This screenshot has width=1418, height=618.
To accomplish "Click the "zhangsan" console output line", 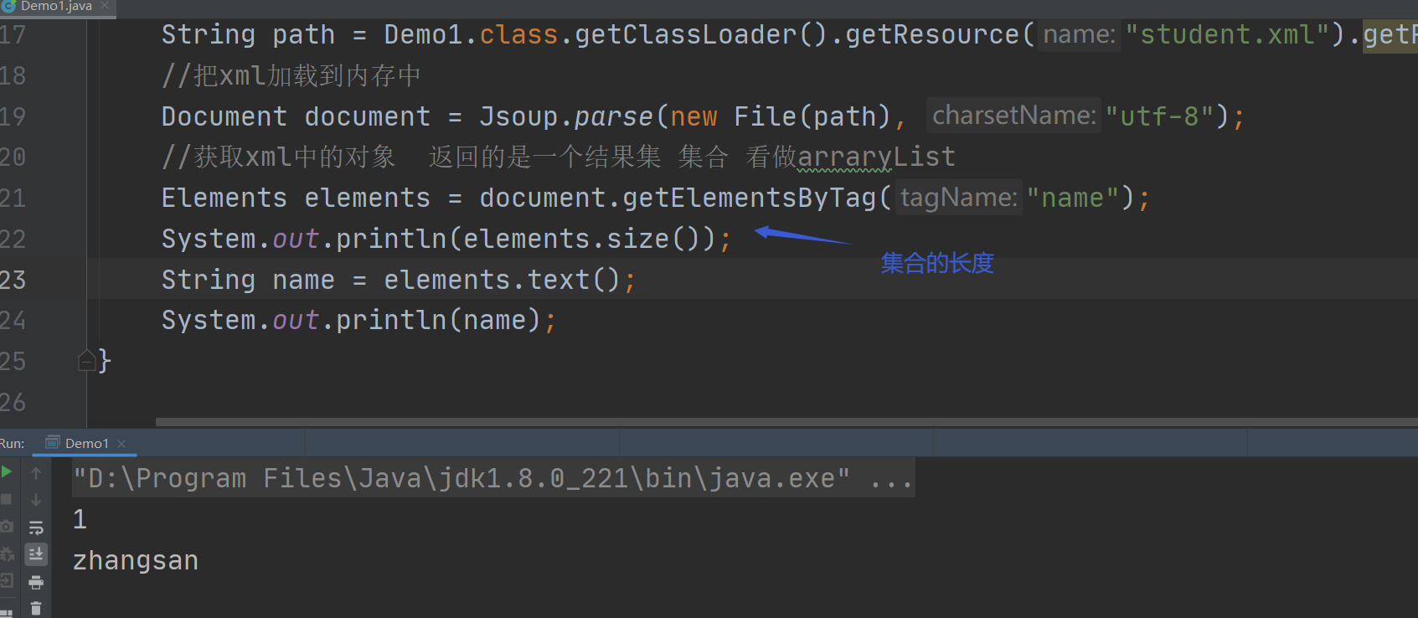I will coord(136,560).
